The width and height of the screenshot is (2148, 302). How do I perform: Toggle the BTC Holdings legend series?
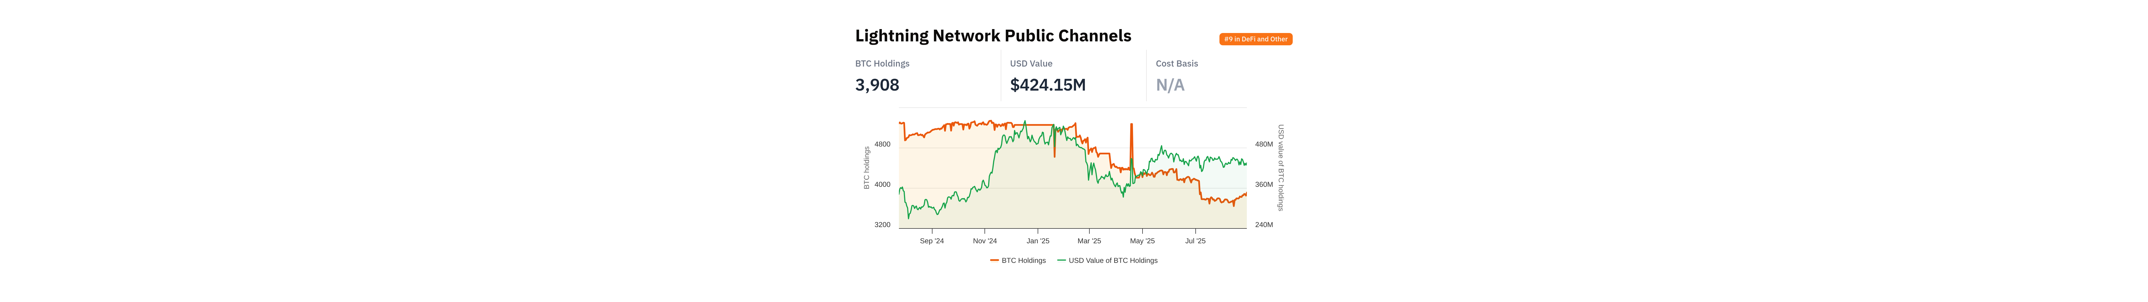[x=1023, y=260]
